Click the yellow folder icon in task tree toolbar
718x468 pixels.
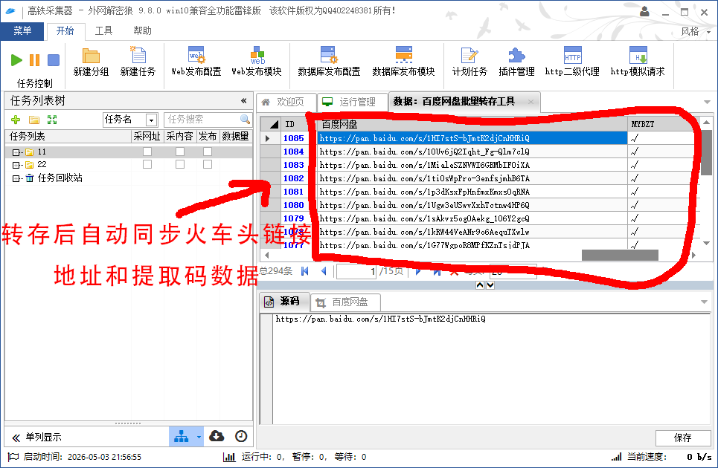click(x=34, y=120)
